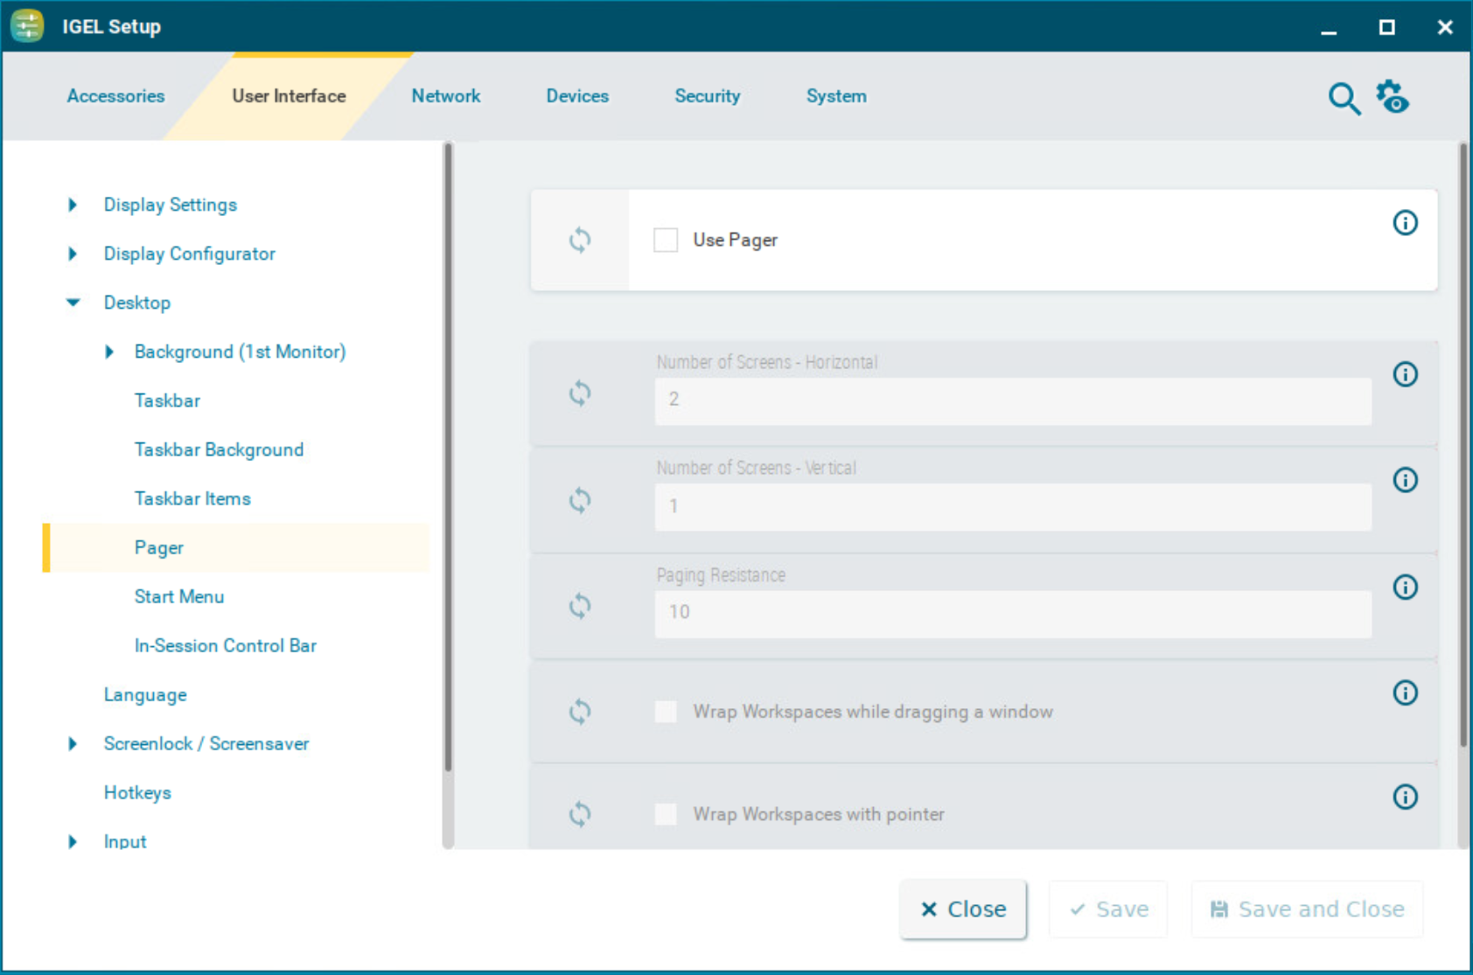Click the gear-with-eye view settings icon

pyautogui.click(x=1393, y=97)
